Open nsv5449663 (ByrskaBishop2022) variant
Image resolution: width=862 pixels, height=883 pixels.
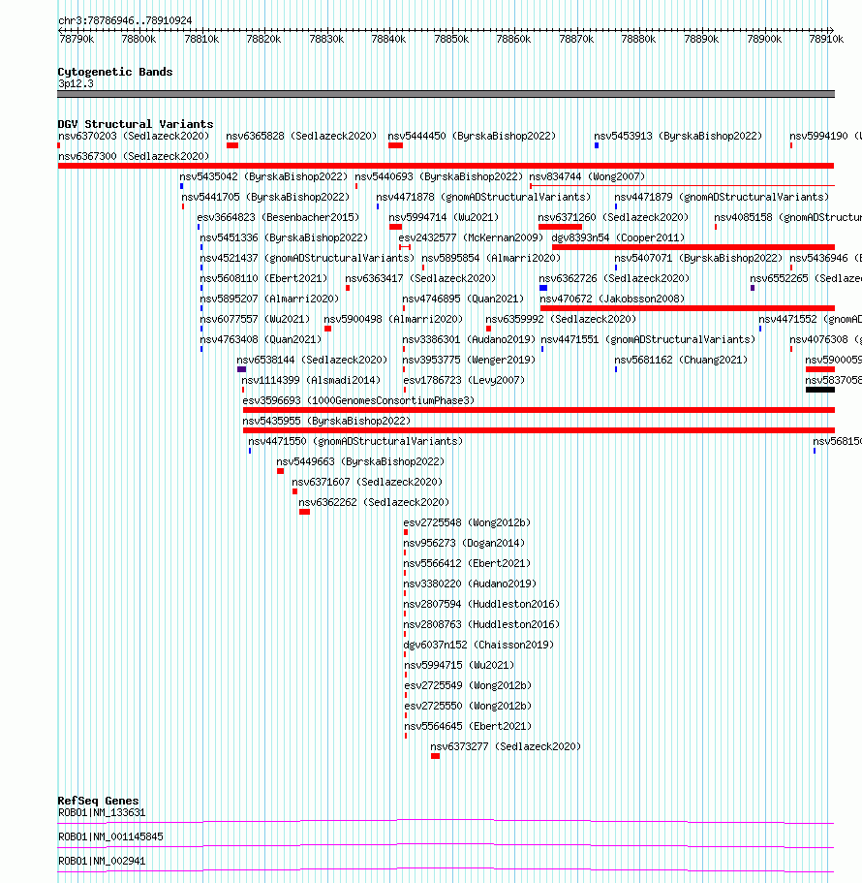(x=360, y=461)
